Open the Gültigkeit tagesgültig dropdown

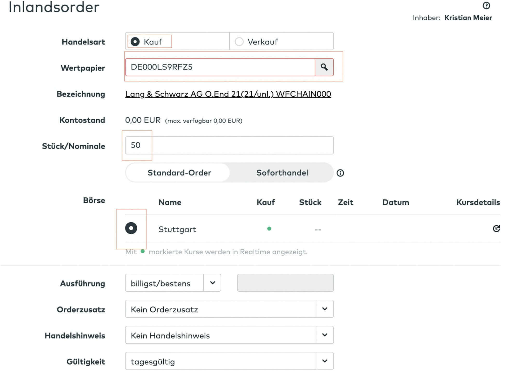click(x=229, y=361)
